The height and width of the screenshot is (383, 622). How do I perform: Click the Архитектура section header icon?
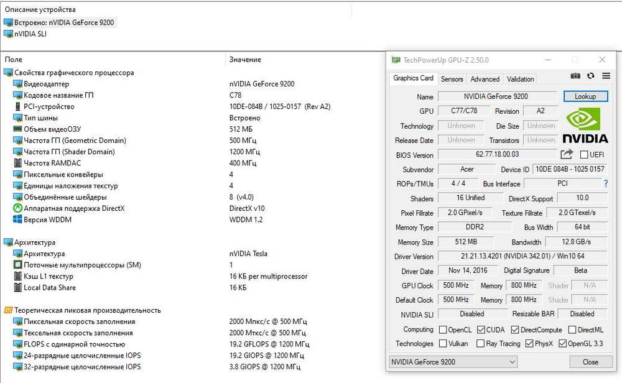[x=8, y=242]
